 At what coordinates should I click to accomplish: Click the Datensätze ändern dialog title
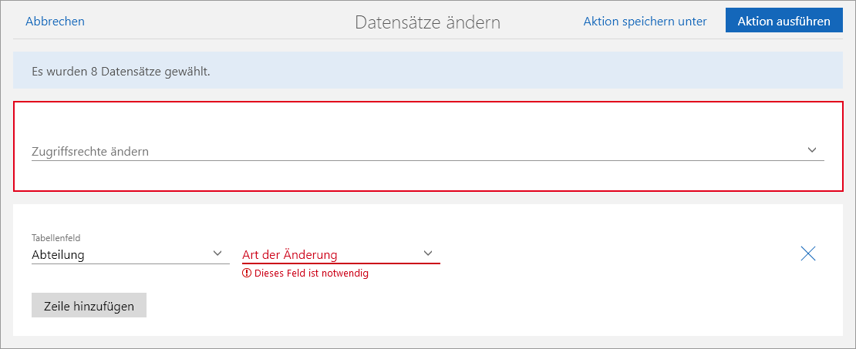pyautogui.click(x=427, y=22)
